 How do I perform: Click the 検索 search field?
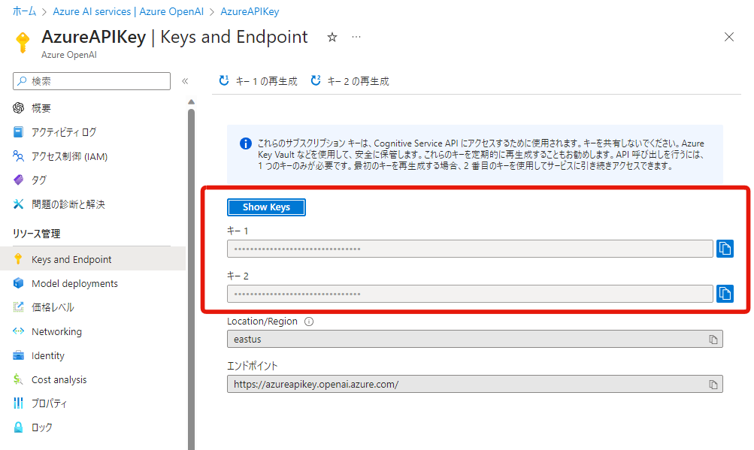click(x=90, y=80)
